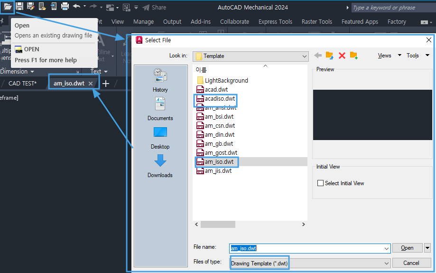Click the file list right scroll arrow
436x273 pixels.
(303, 224)
